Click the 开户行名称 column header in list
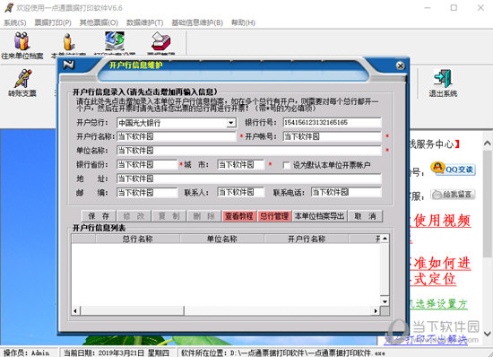493x357 pixels. click(307, 239)
